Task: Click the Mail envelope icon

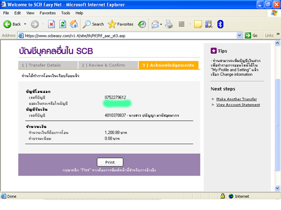Action: (x=155, y=24)
